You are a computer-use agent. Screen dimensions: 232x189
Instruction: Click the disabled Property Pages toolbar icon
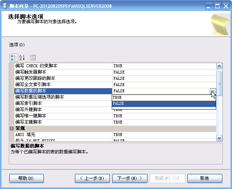[x=33, y=58]
